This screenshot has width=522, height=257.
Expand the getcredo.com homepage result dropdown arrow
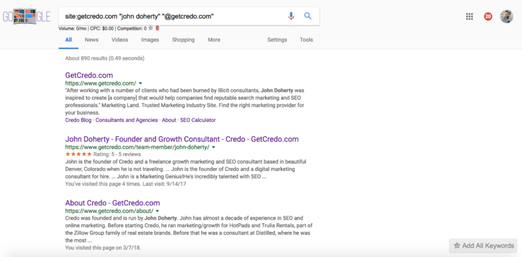(141, 83)
